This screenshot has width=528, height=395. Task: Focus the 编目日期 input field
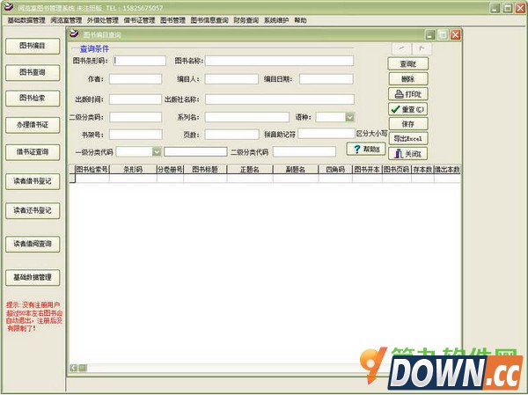pyautogui.click(x=326, y=79)
